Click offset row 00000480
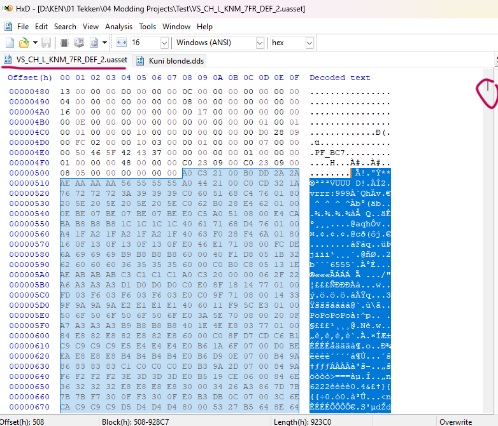This screenshot has width=498, height=426. point(29,92)
